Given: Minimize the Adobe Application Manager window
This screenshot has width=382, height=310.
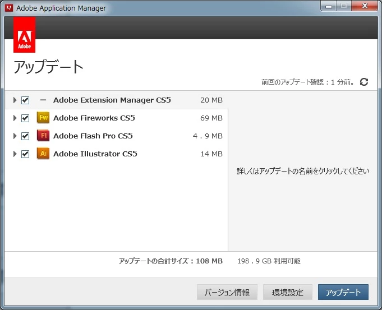Looking at the screenshot, I should coord(328,6).
